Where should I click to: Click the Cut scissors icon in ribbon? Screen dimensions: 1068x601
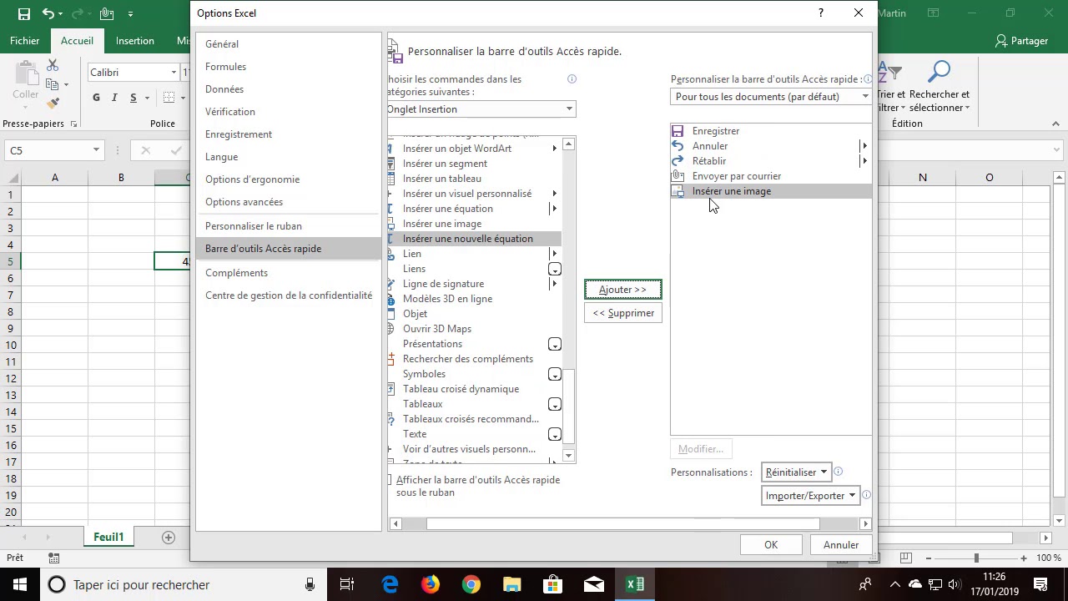click(x=53, y=65)
